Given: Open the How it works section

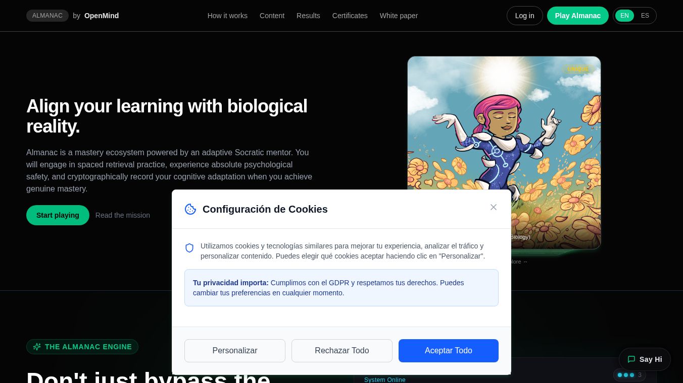Looking at the screenshot, I should (x=227, y=16).
